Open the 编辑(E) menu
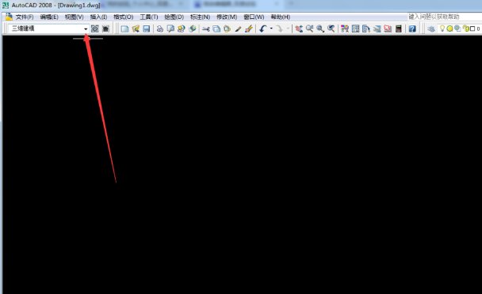 tap(49, 17)
